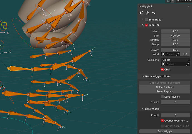192x134 pixels.
Task: Collapse Global Wiggle Utilities section
Action: (143, 76)
